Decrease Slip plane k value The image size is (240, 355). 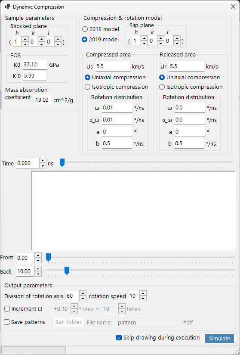tap(160, 43)
